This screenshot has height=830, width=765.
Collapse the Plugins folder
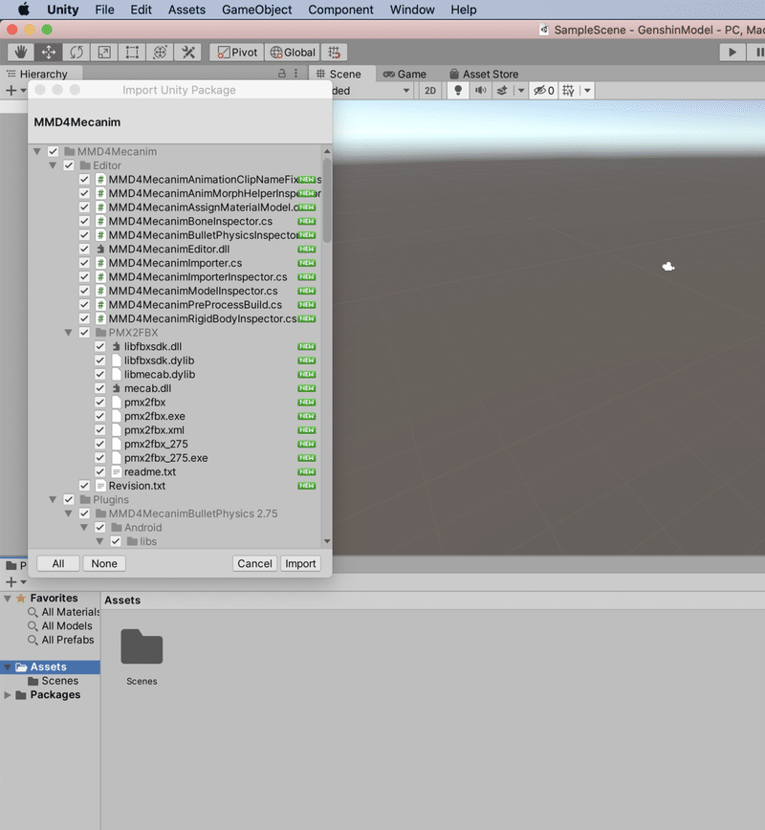click(x=53, y=500)
